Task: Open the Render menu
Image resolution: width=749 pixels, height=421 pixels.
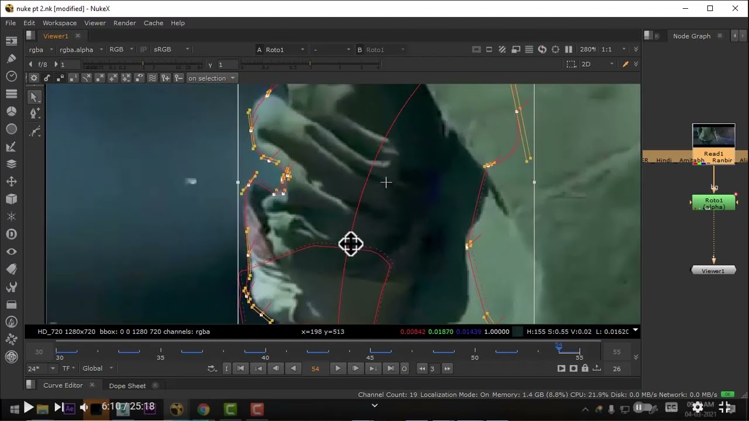Action: coord(125,23)
